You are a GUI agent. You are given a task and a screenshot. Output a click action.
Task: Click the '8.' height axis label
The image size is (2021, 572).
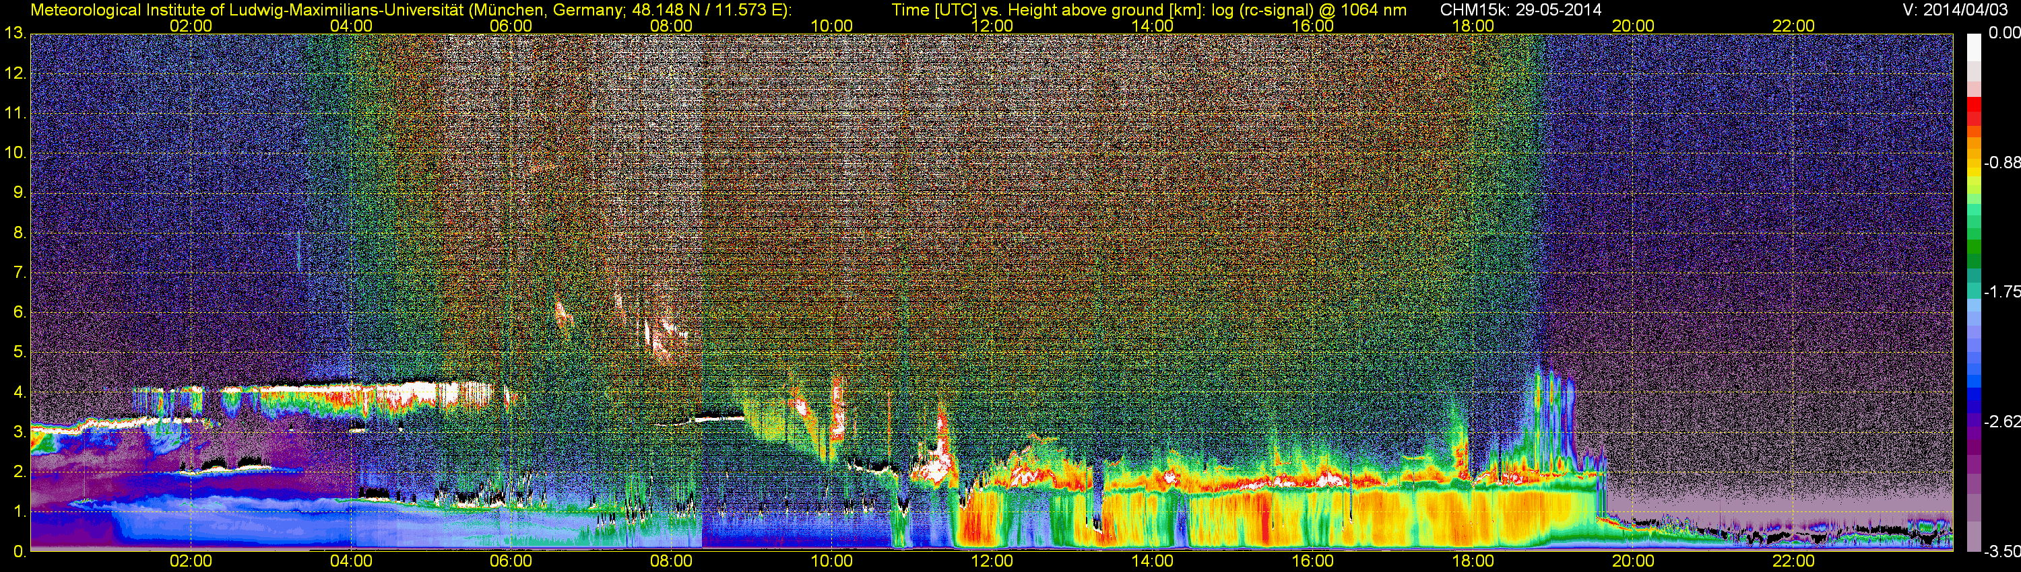(x=20, y=233)
